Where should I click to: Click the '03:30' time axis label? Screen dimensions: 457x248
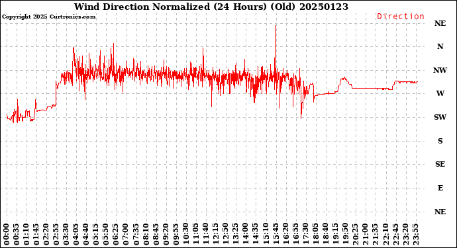[x=66, y=234]
